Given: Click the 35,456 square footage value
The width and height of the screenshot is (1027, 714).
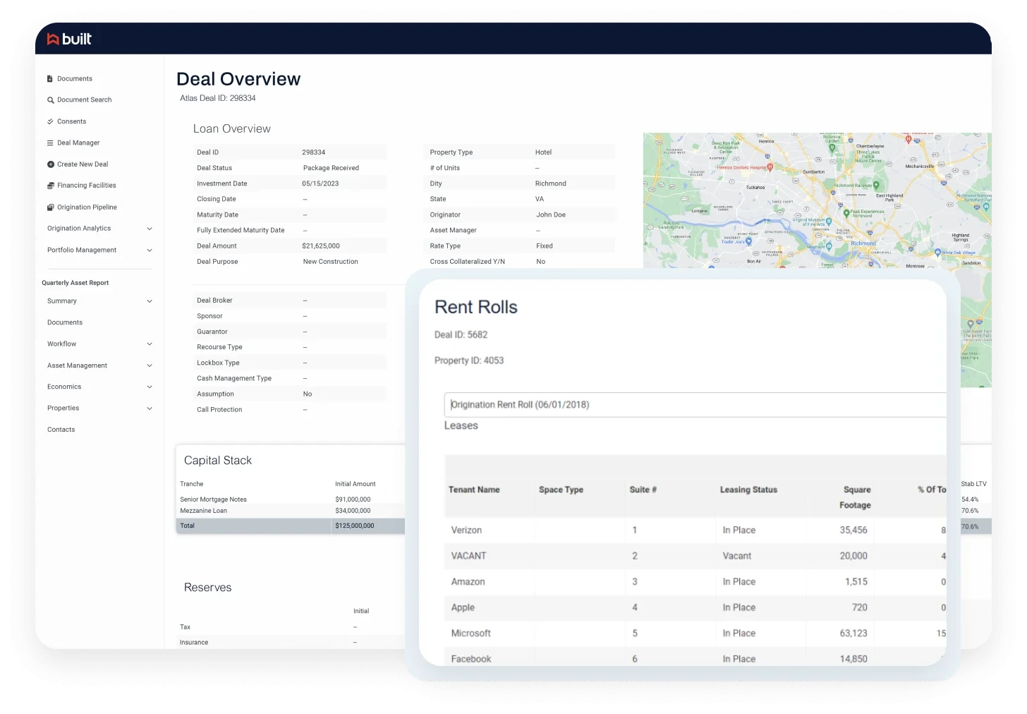Looking at the screenshot, I should [x=853, y=531].
